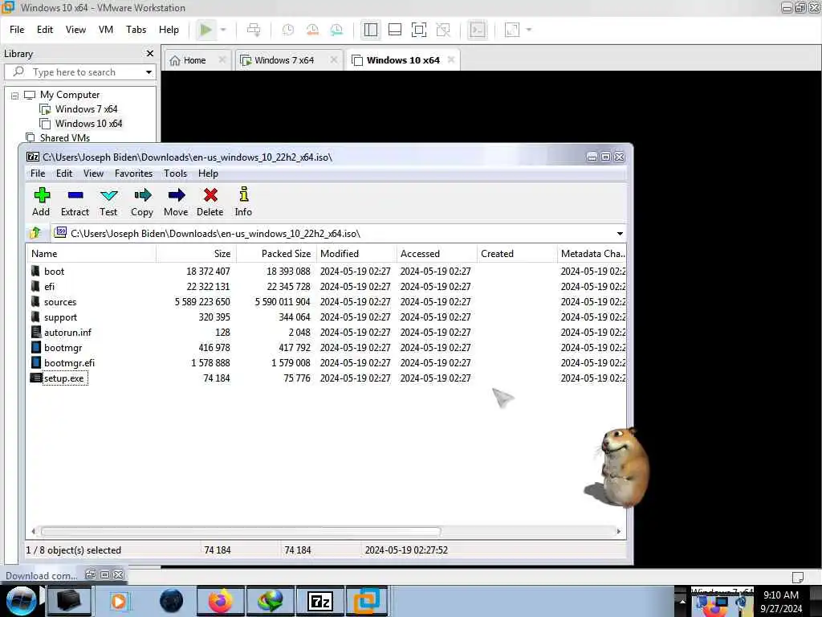Show hidden system tray icons
The height and width of the screenshot is (617, 822).
[682, 602]
